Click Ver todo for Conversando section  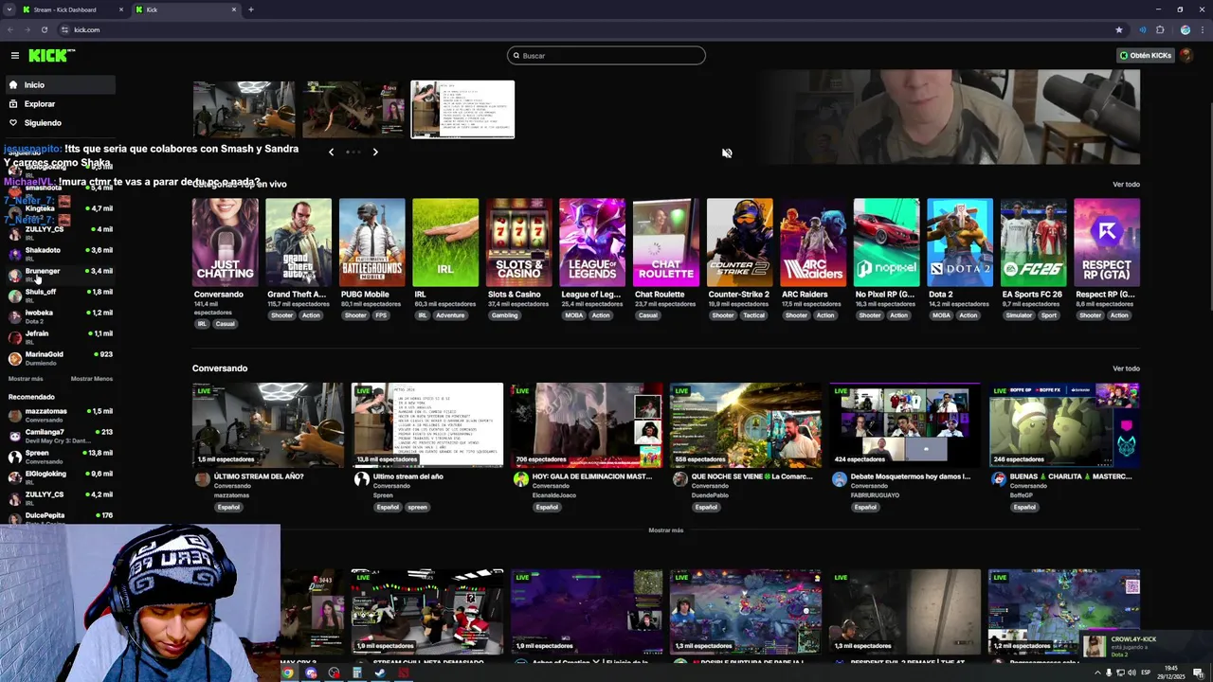tap(1126, 368)
